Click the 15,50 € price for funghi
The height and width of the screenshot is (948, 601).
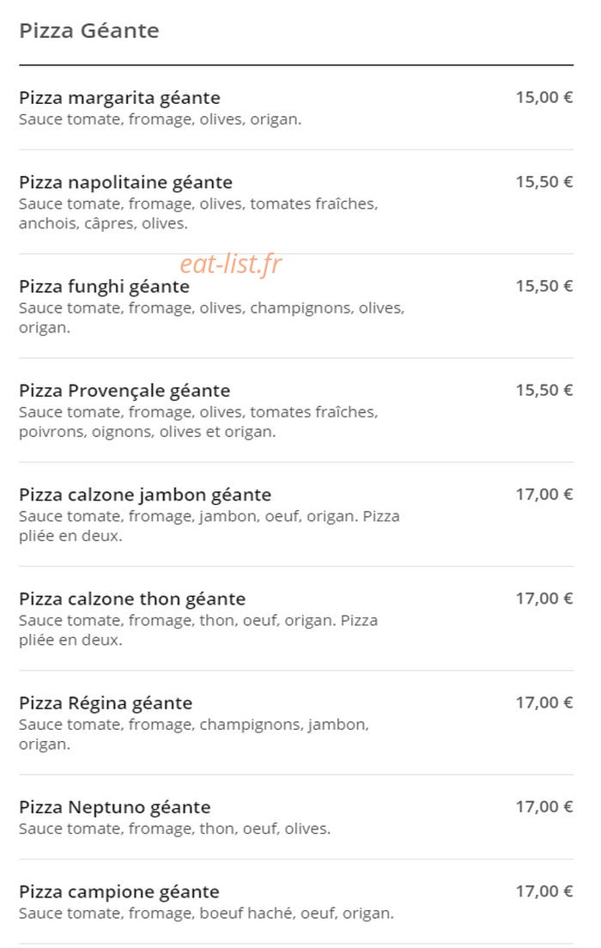pyautogui.click(x=543, y=286)
